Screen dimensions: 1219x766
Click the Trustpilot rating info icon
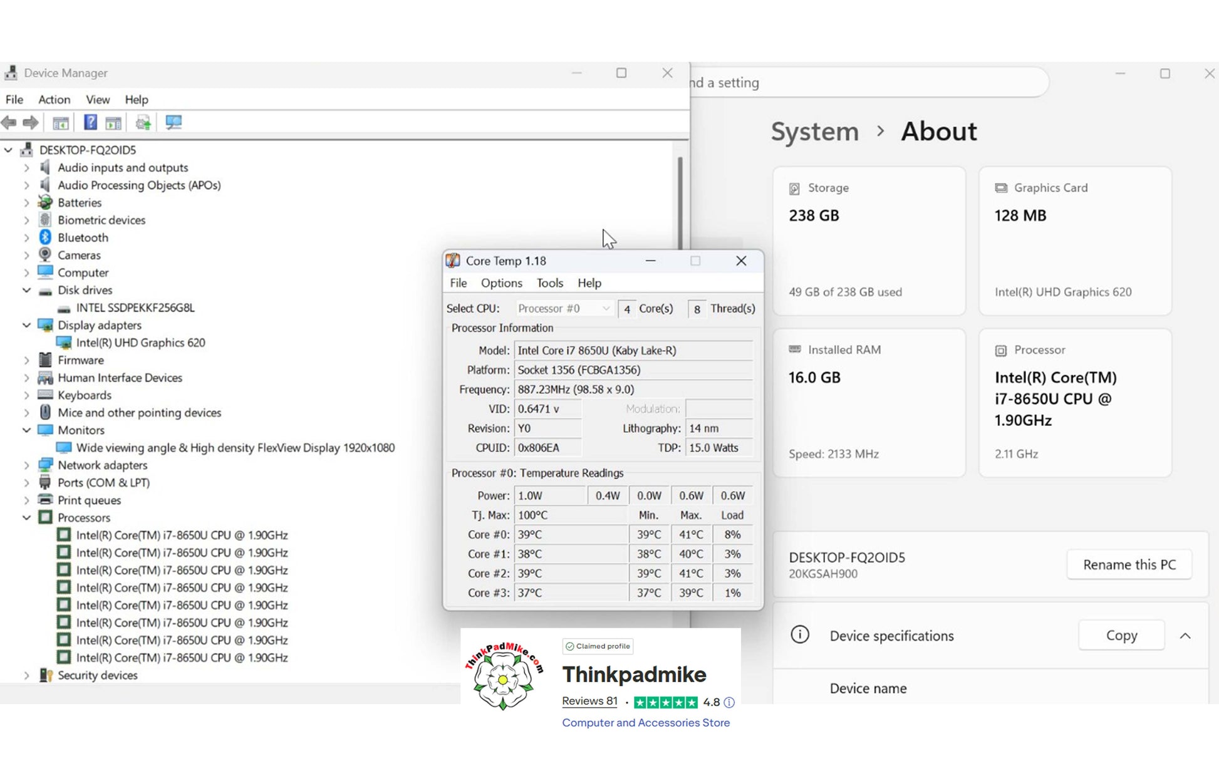point(729,703)
